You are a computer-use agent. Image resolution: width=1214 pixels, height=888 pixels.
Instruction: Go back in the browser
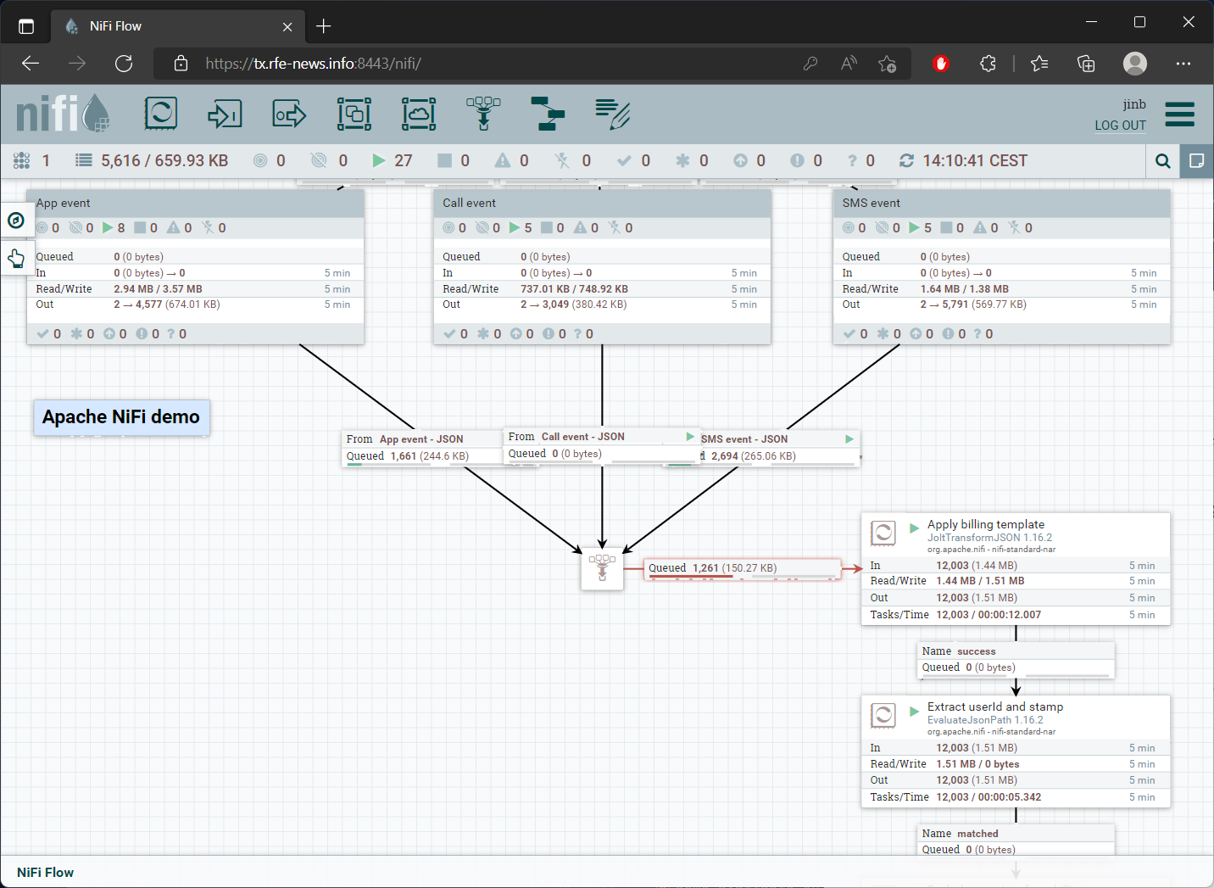[x=31, y=64]
